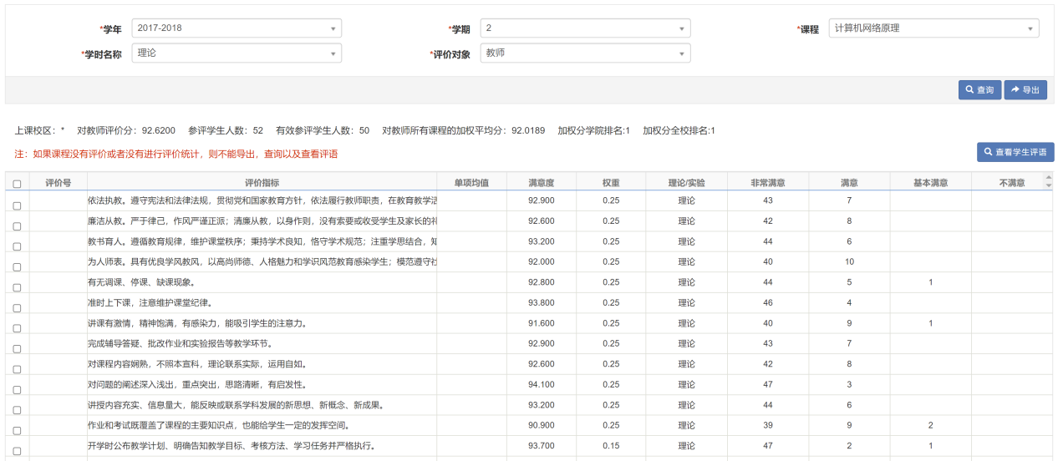1058x461 pixels.
Task: Check the box for row 依法执教
Action: coord(17,205)
